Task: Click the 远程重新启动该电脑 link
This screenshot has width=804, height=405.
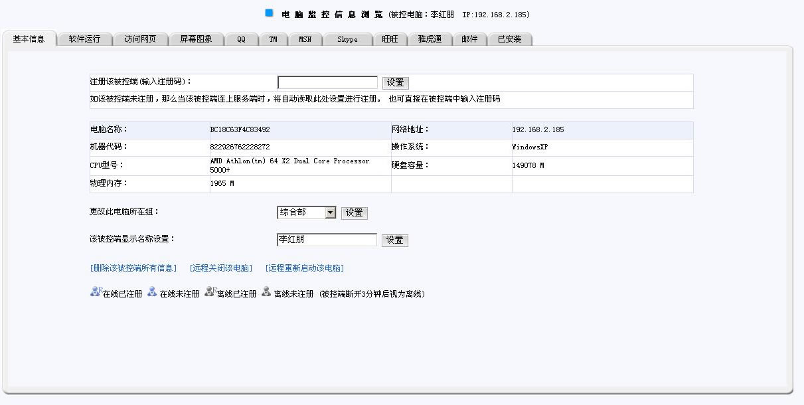Action: [x=305, y=268]
